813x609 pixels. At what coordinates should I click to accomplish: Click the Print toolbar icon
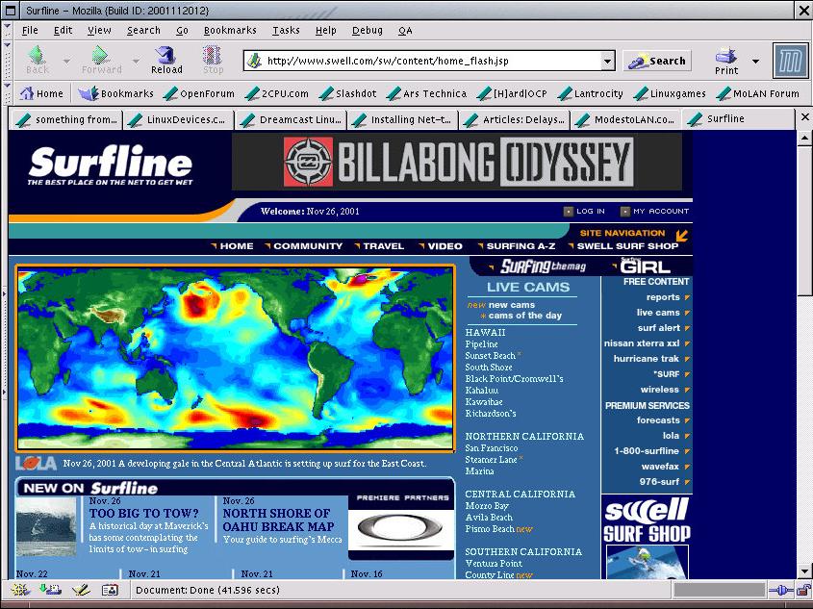(725, 55)
